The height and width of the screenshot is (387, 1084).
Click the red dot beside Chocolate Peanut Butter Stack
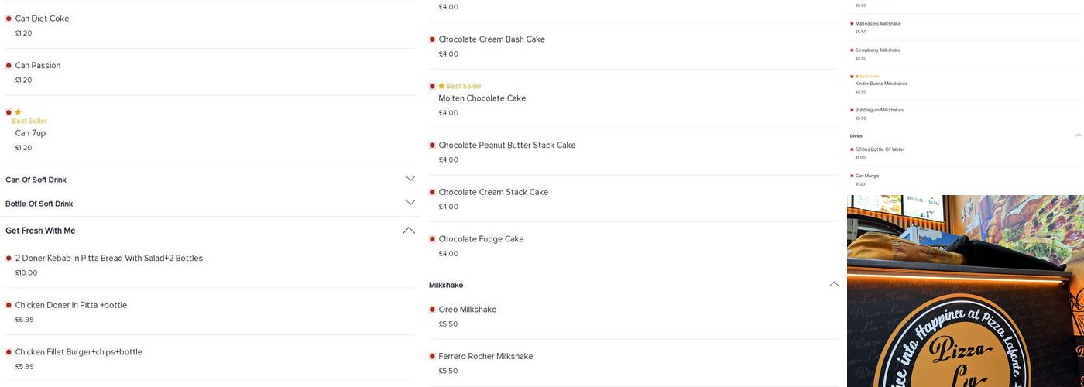tap(432, 146)
